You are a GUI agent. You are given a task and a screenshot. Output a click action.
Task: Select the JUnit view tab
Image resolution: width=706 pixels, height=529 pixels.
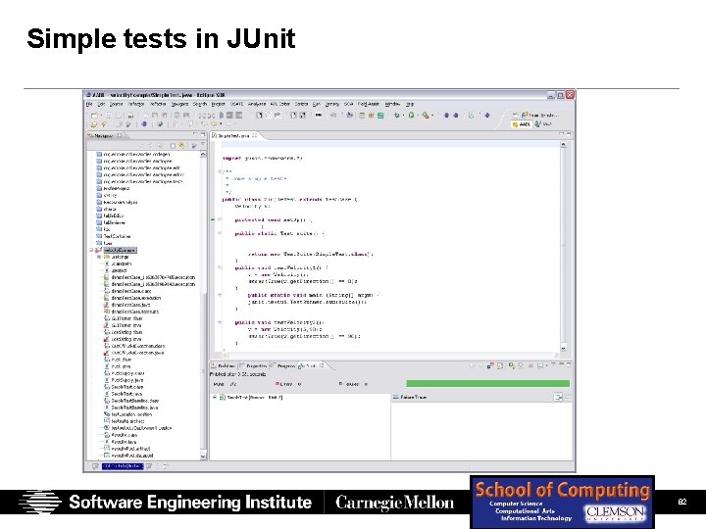point(308,365)
